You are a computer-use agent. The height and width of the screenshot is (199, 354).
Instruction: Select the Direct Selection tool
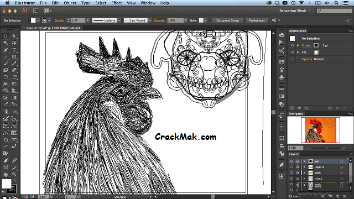14,36
